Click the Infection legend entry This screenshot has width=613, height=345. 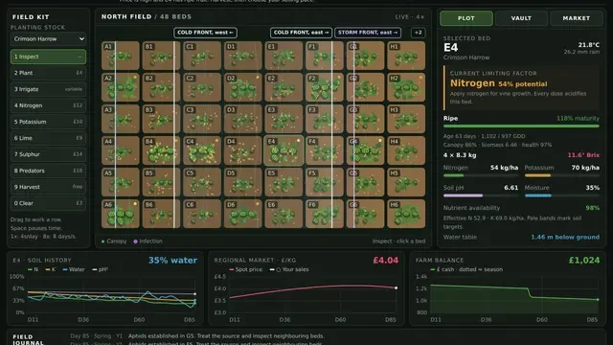(x=148, y=241)
